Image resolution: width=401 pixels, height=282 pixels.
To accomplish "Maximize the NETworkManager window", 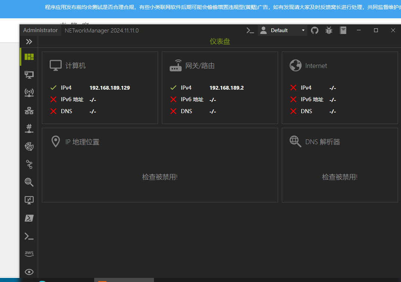I will point(376,30).
